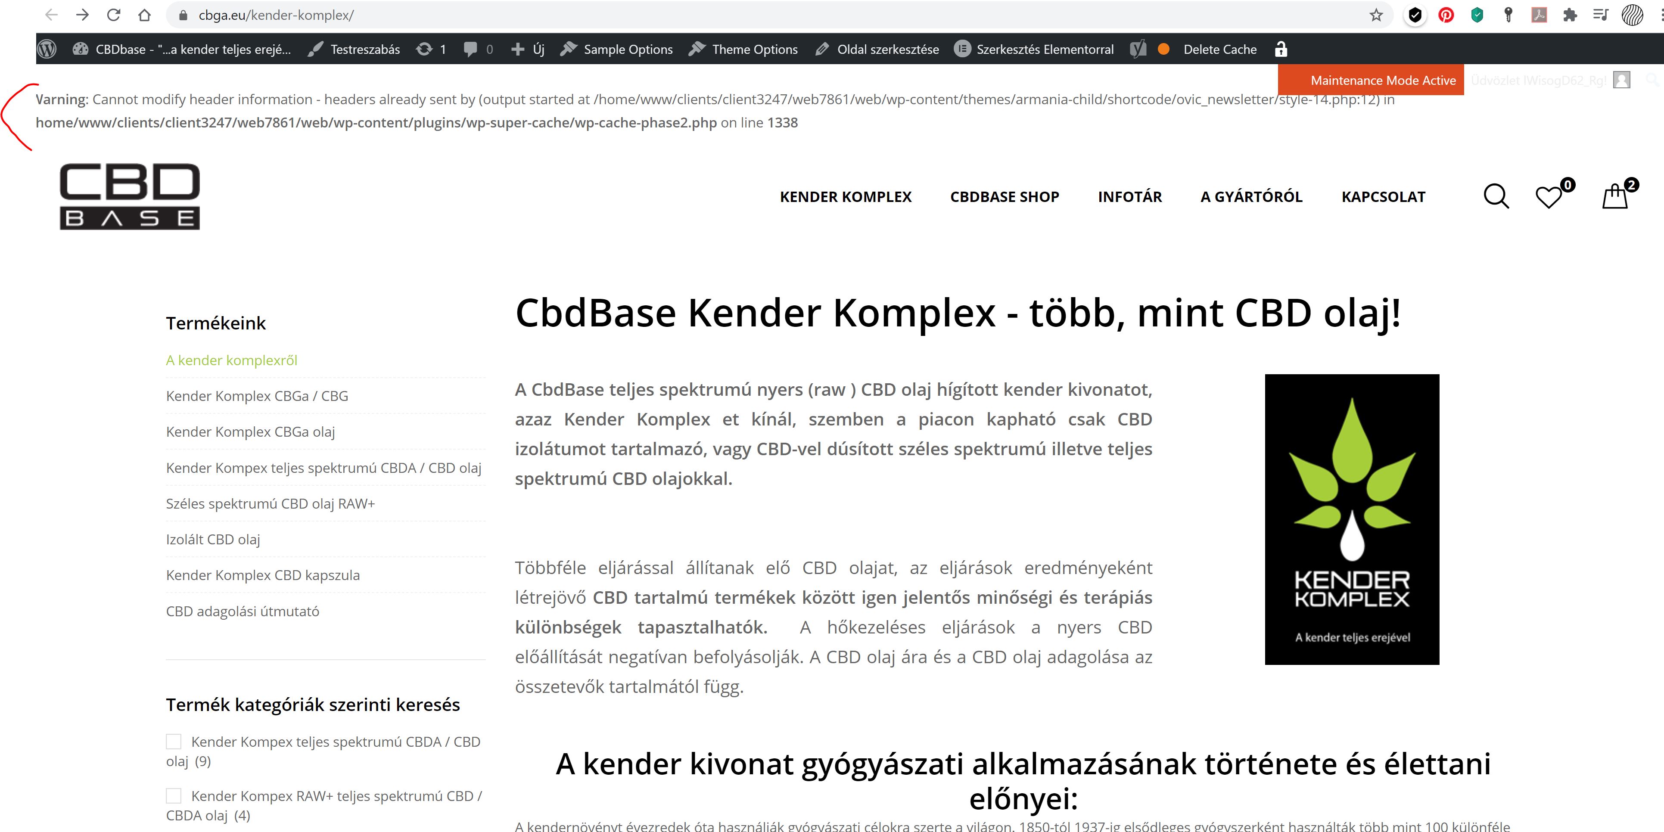This screenshot has width=1664, height=832.
Task: Click Oldal szerkesztése edit page link
Action: click(877, 49)
